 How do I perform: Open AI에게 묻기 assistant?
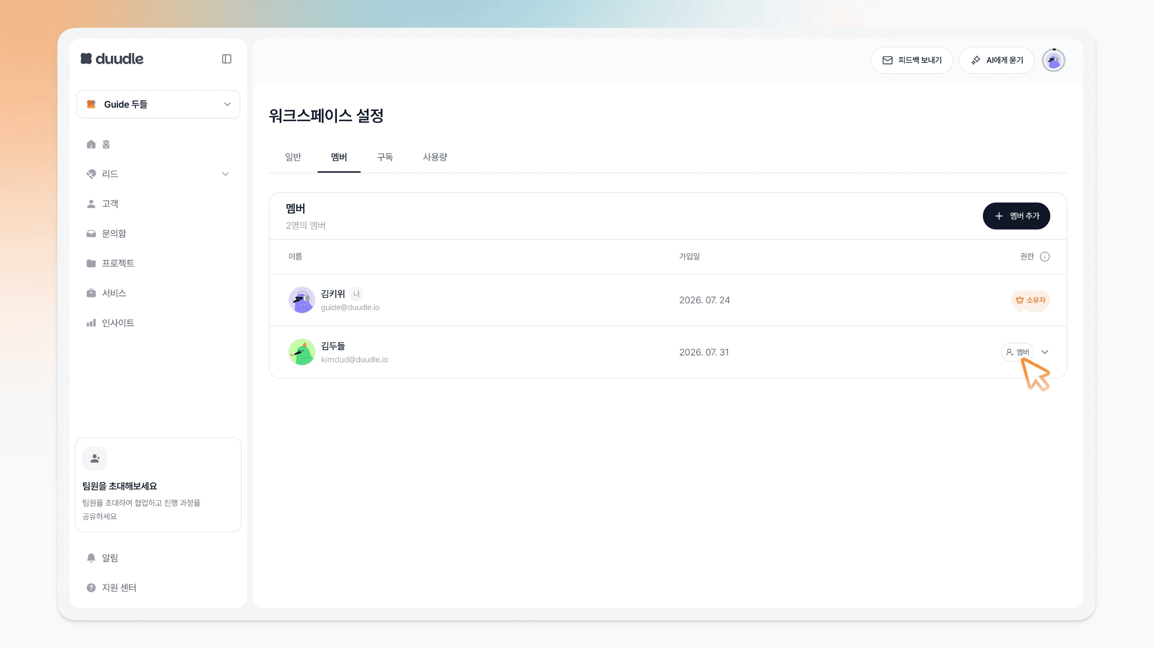coord(996,60)
